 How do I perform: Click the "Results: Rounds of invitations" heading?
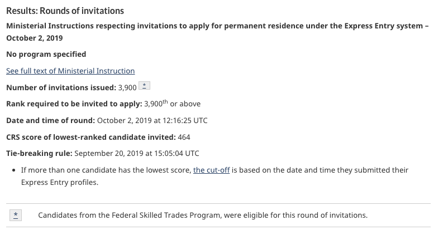[65, 11]
